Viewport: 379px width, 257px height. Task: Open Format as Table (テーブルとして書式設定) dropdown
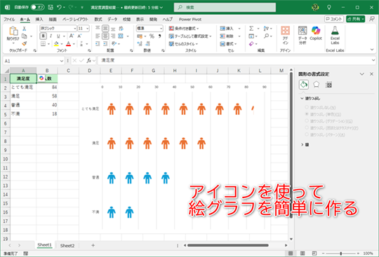point(190,36)
